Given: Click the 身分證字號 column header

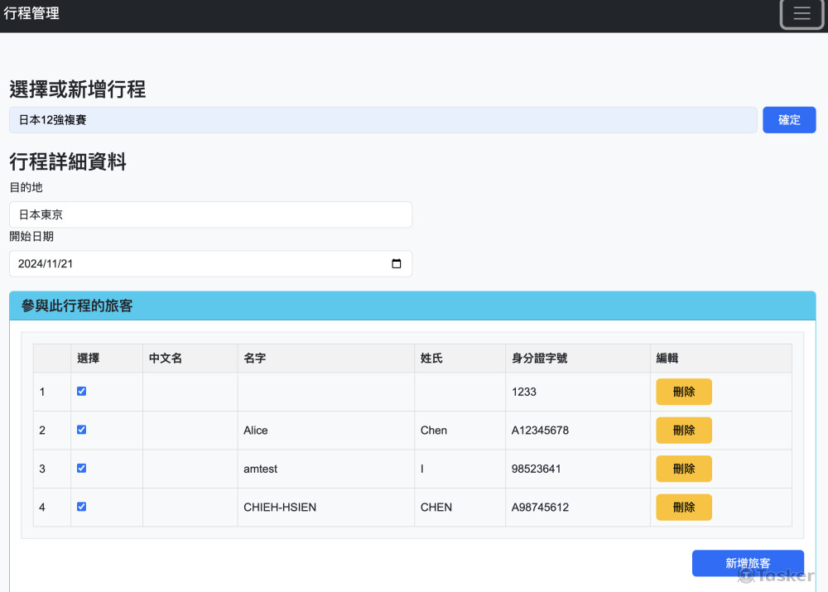Looking at the screenshot, I should pyautogui.click(x=539, y=359).
